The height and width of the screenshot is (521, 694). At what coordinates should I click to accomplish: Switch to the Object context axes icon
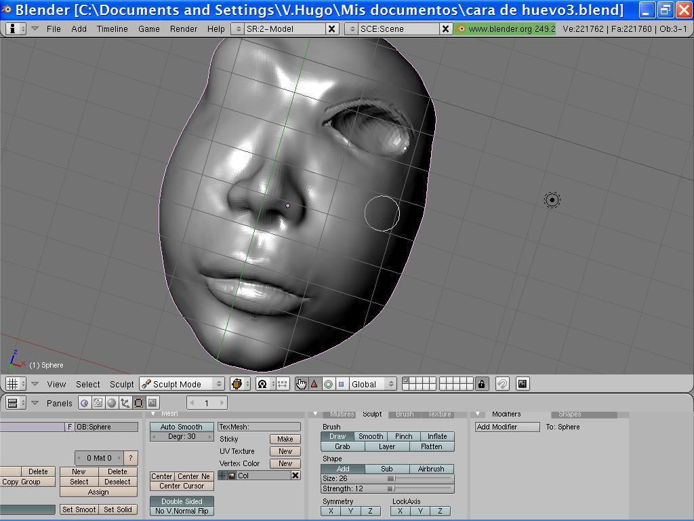125,403
